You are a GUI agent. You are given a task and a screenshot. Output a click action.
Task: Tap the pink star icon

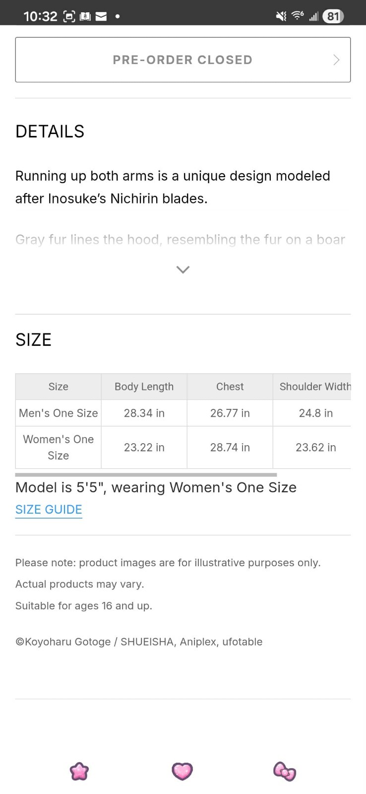(79, 771)
